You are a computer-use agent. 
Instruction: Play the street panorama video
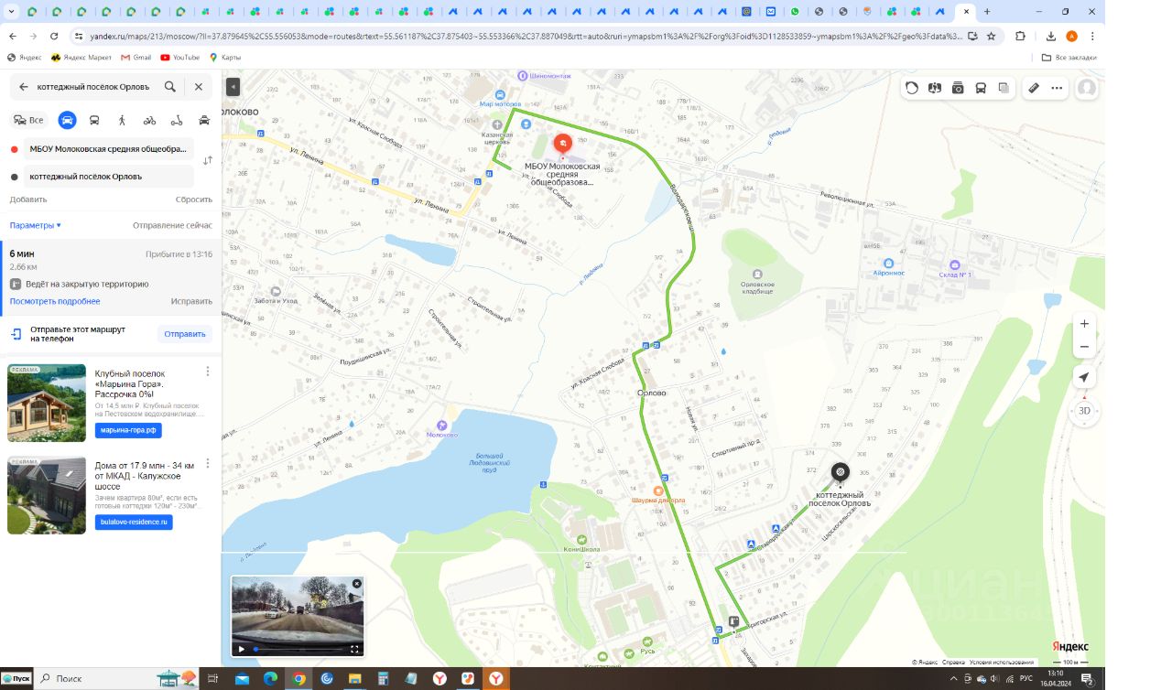(242, 649)
